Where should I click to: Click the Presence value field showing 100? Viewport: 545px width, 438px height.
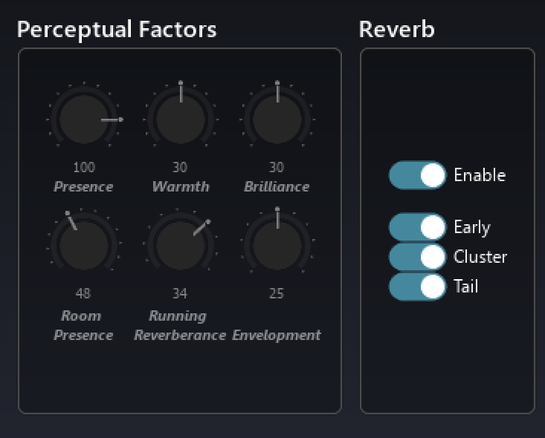pos(84,168)
